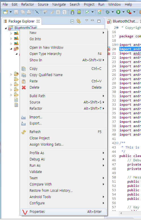Click the Refresh icon in context menu
This screenshot has width=141, height=220.
[24, 132]
